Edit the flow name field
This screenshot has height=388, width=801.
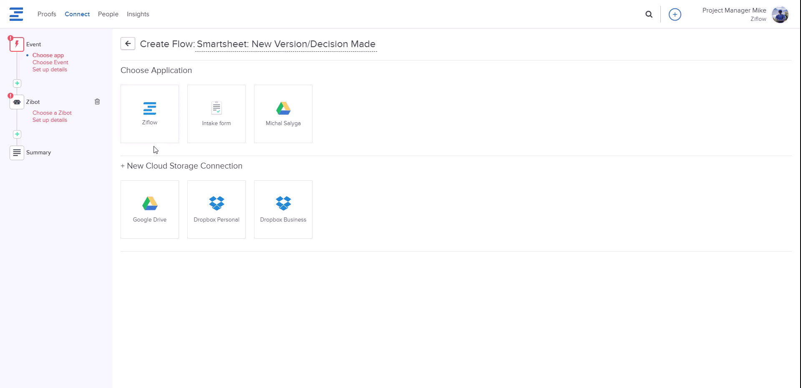coord(286,44)
